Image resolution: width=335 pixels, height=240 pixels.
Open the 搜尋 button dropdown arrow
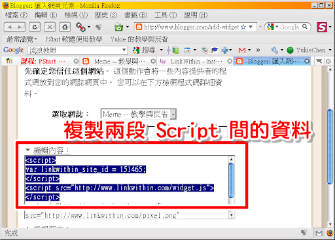(x=161, y=50)
